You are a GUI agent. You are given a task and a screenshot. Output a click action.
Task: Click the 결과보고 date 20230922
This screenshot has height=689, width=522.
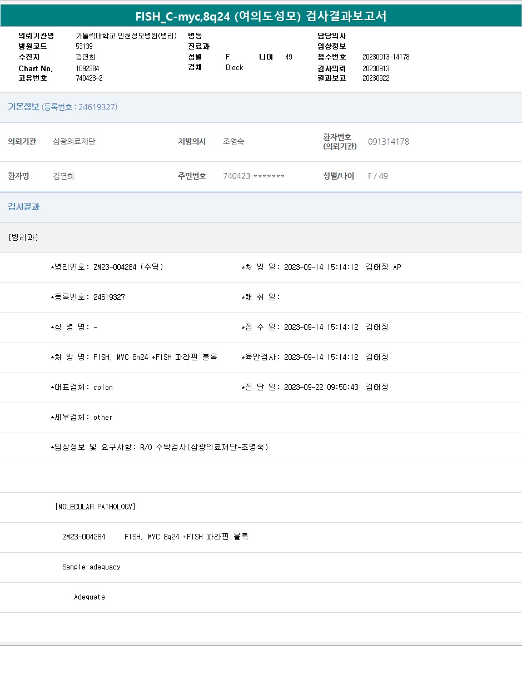pyautogui.click(x=376, y=78)
